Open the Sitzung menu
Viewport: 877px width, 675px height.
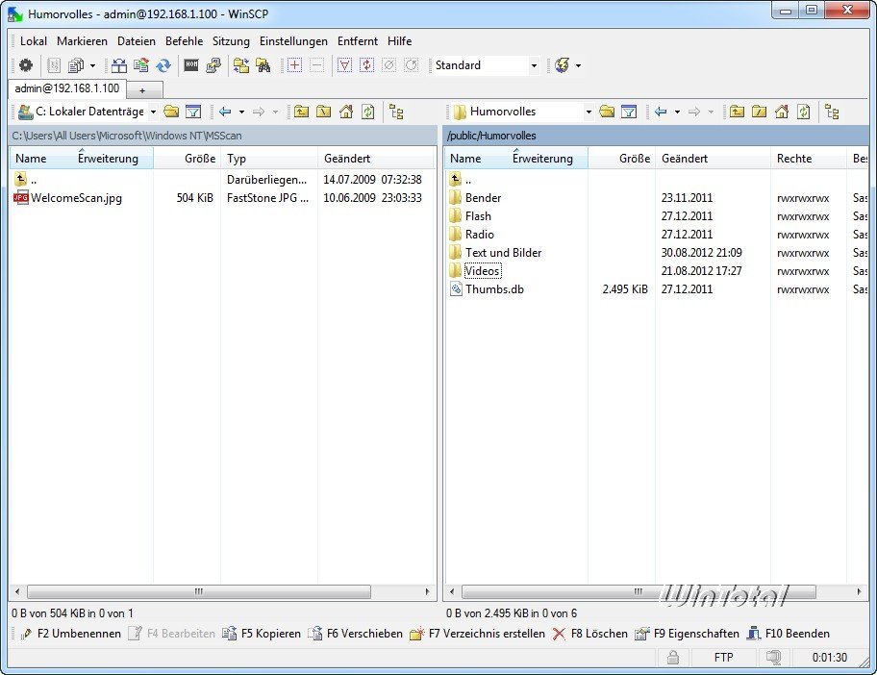pyautogui.click(x=231, y=41)
